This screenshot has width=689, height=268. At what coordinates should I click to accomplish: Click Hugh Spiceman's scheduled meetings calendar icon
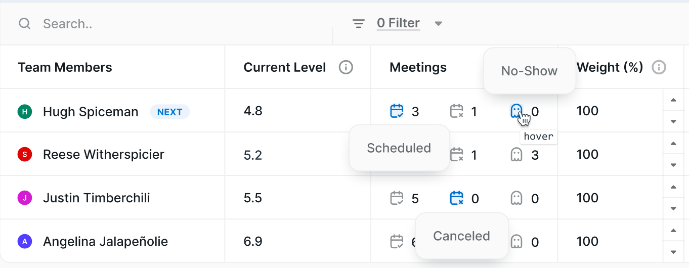(397, 111)
